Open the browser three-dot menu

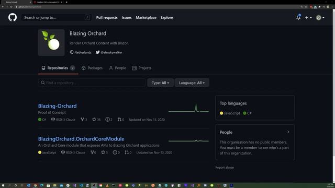point(332,7)
